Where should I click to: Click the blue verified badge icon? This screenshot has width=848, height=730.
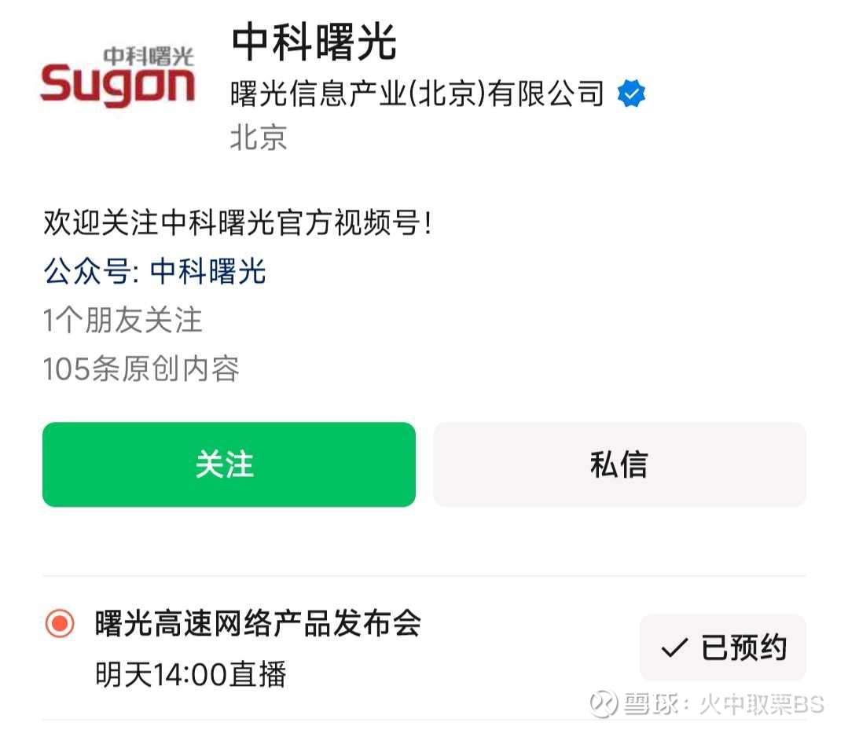(x=631, y=94)
